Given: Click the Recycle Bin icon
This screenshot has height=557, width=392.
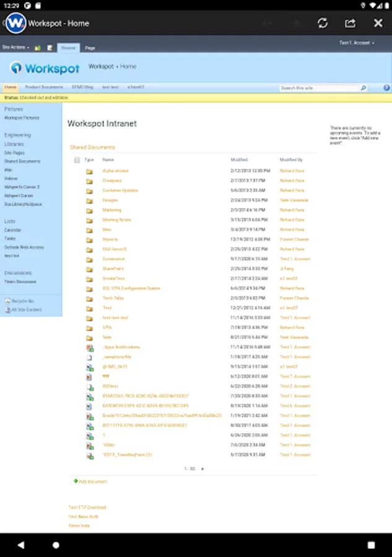Looking at the screenshot, I should click(x=7, y=301).
